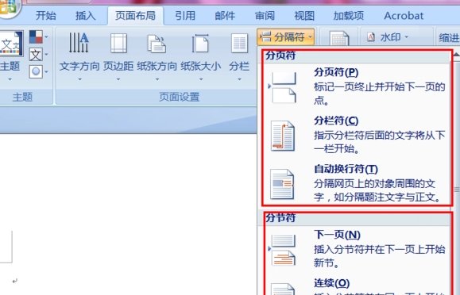Click description text 分隔网页上的对象周围的文字
Viewport: 460px width, 295px height.
tap(378, 190)
